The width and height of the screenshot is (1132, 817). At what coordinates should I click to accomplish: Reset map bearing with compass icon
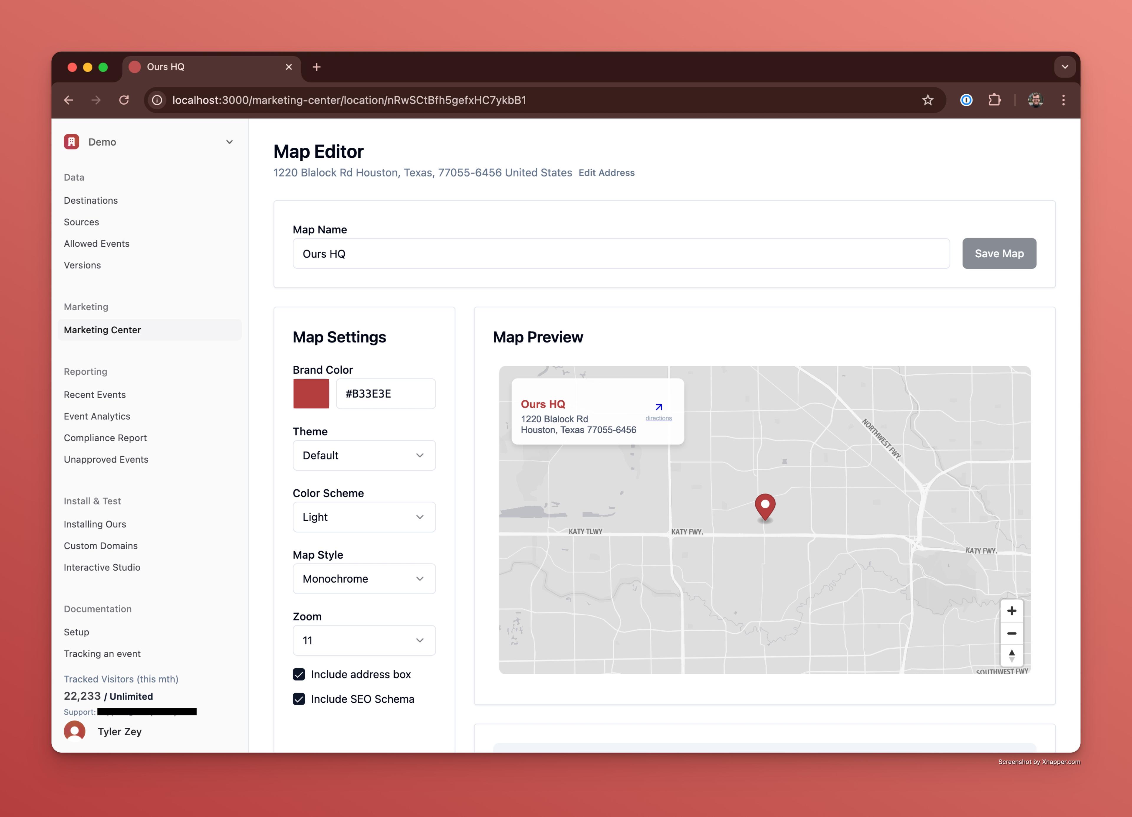click(1011, 655)
